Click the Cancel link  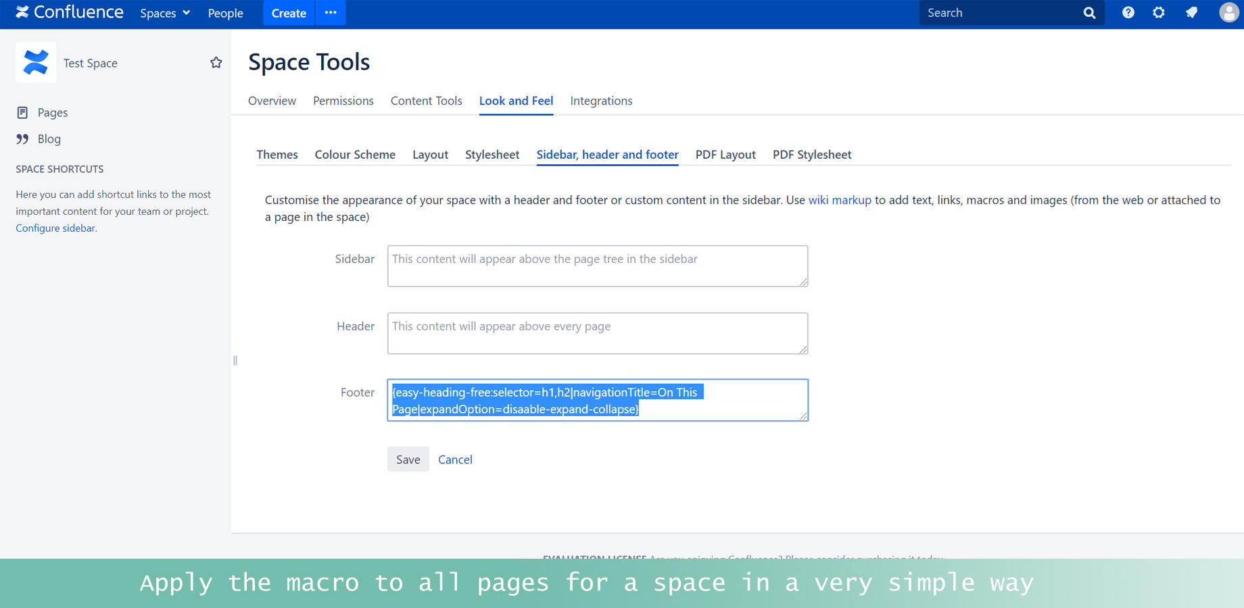pyautogui.click(x=455, y=460)
